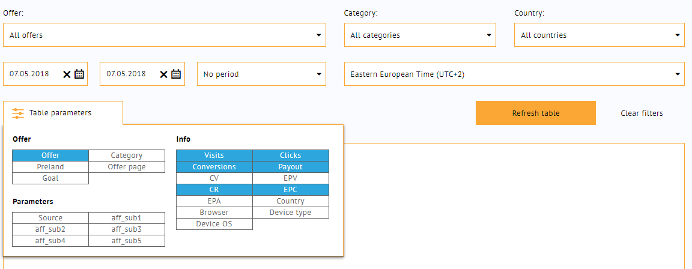Disable the Visits info column
Screen dimensions: 692x269
(x=214, y=156)
